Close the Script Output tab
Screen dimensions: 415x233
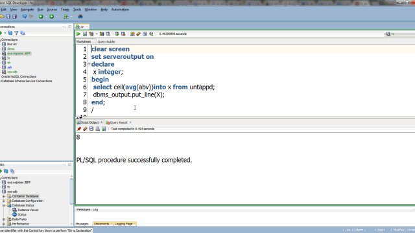click(101, 122)
